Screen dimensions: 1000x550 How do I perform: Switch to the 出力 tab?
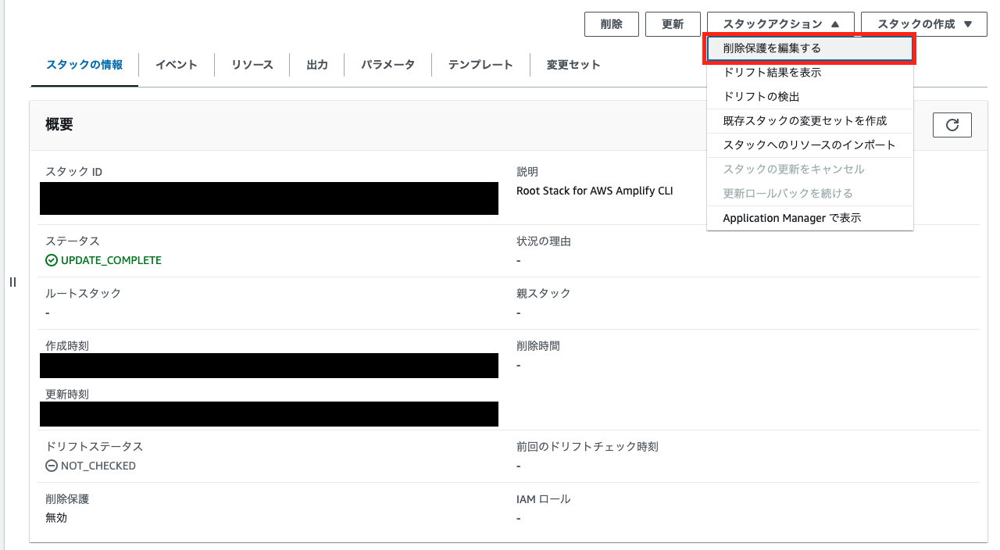pyautogui.click(x=317, y=65)
